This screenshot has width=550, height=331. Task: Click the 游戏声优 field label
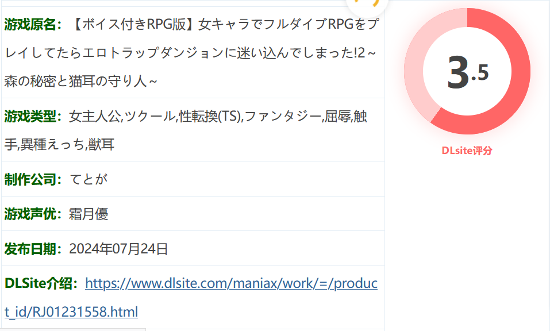click(33, 214)
